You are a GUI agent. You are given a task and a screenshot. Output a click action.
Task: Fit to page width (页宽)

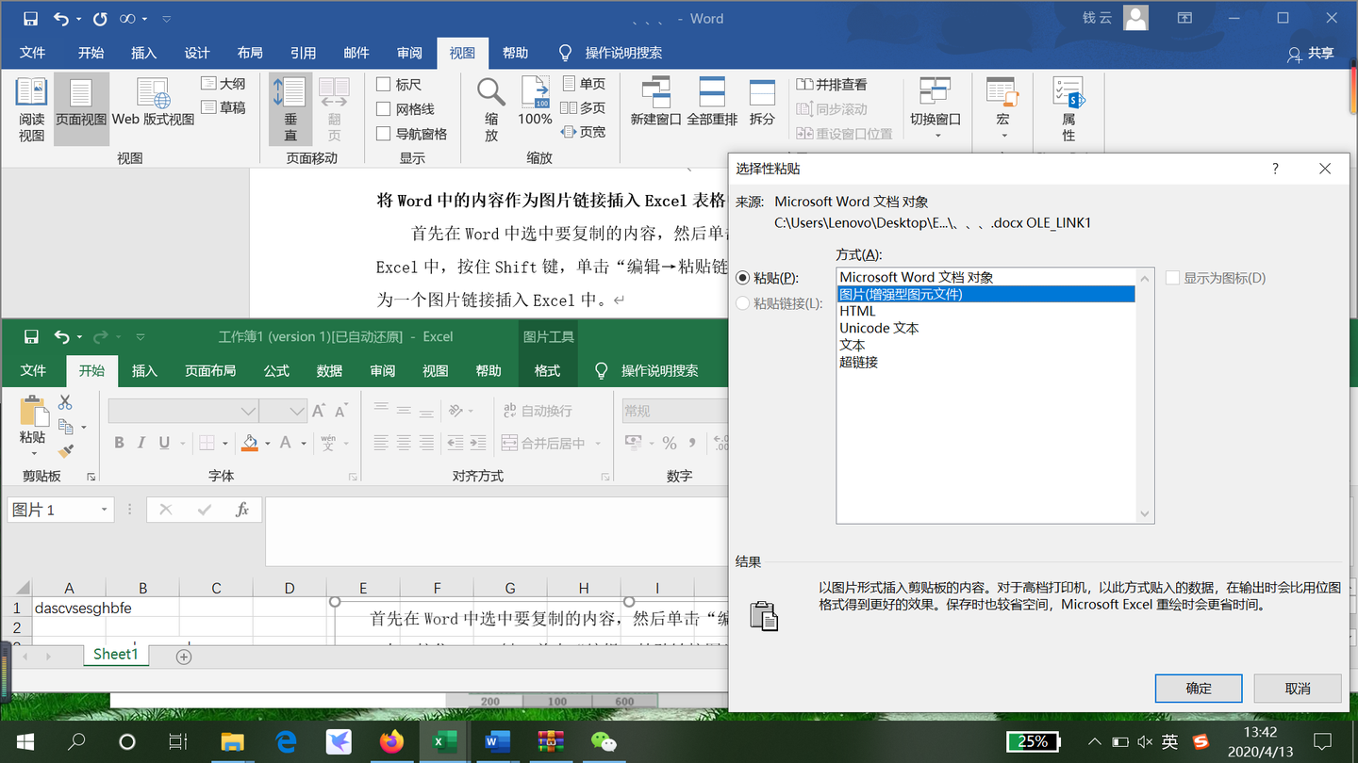(x=584, y=132)
